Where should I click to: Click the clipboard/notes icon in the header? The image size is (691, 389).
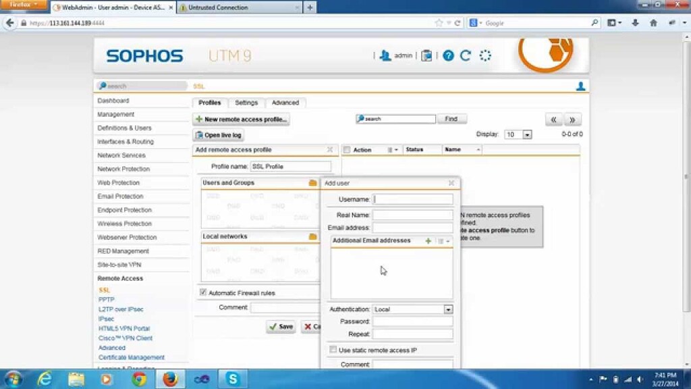click(426, 55)
